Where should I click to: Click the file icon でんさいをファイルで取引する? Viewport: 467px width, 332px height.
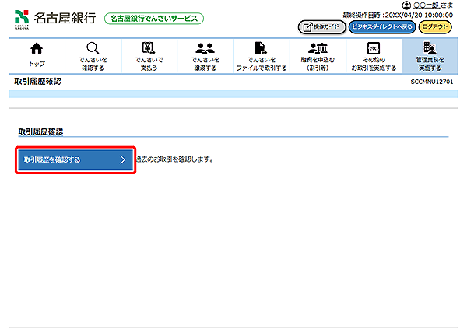tap(261, 48)
